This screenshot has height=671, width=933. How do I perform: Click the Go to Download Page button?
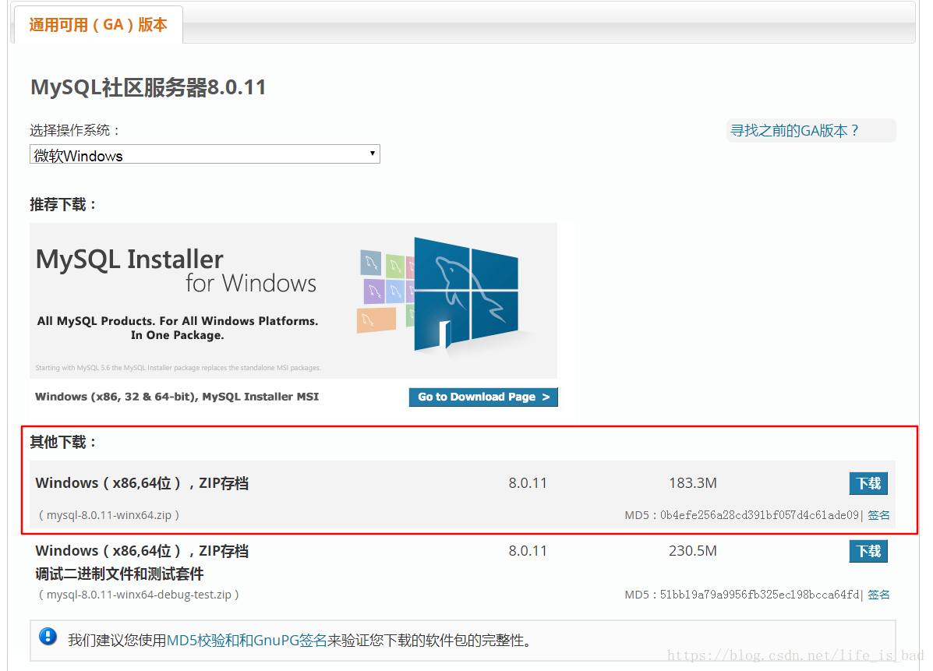483,397
